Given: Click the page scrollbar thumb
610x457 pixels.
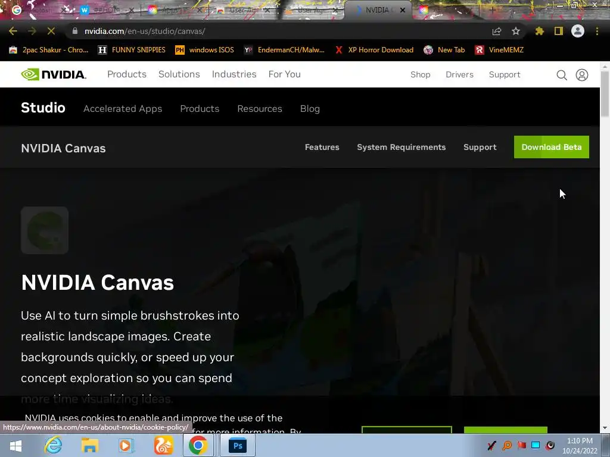Looking at the screenshot, I should click(x=605, y=93).
